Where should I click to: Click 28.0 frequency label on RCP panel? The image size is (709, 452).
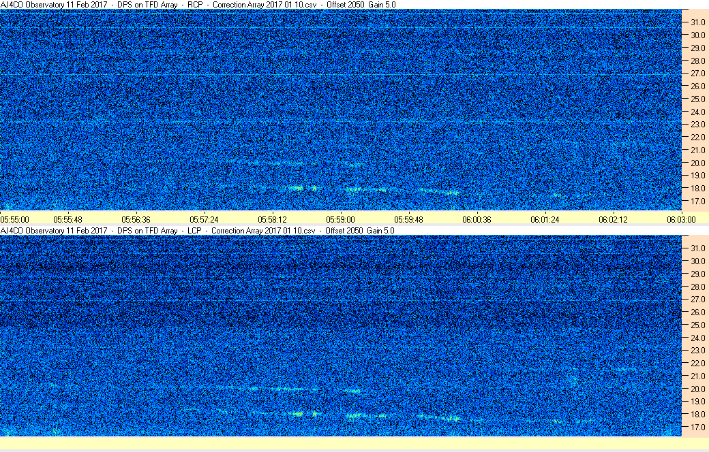(x=697, y=61)
